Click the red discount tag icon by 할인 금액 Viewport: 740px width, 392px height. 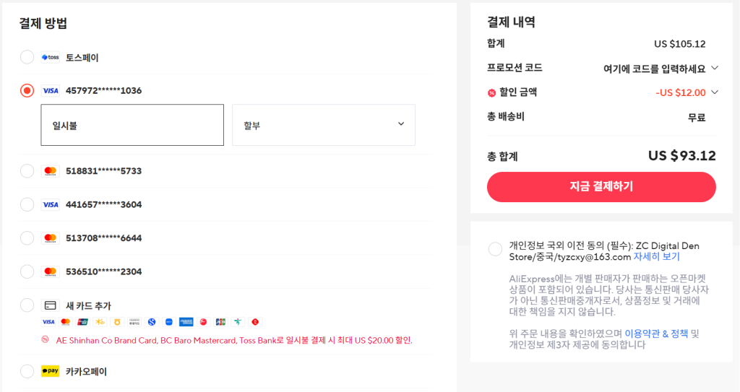click(x=491, y=92)
